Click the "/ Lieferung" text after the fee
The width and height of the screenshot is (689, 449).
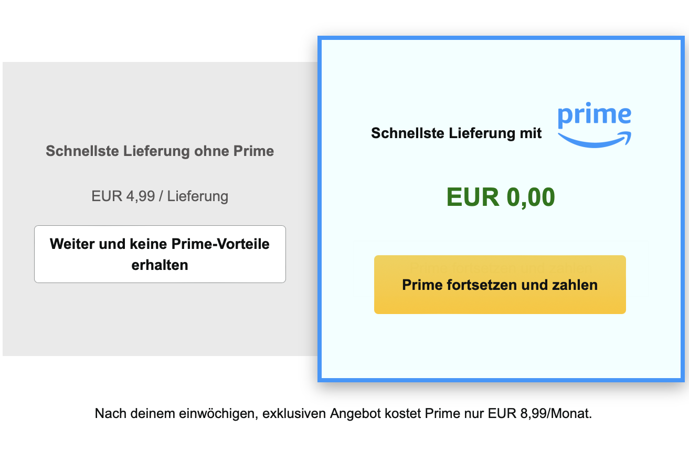[193, 196]
